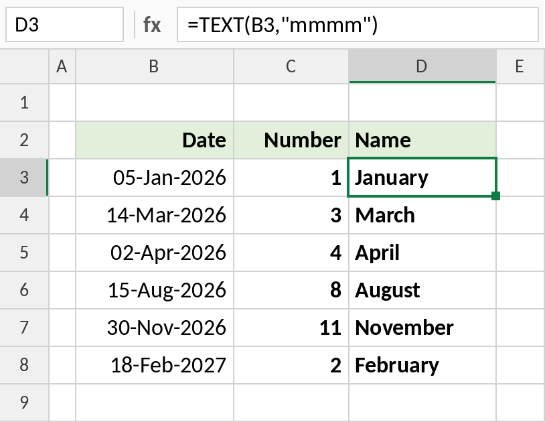Select cell with 30-Nov-2026
This screenshot has height=422, width=545.
pos(155,328)
